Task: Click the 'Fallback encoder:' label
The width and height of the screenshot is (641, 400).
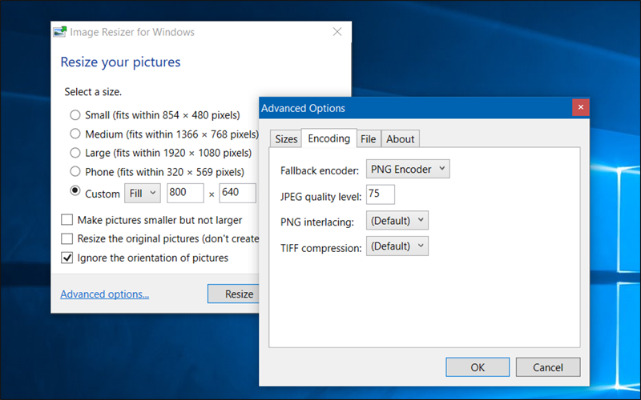Action: click(x=320, y=170)
